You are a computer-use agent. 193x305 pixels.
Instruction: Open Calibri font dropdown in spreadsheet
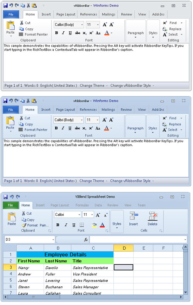point(80,215)
